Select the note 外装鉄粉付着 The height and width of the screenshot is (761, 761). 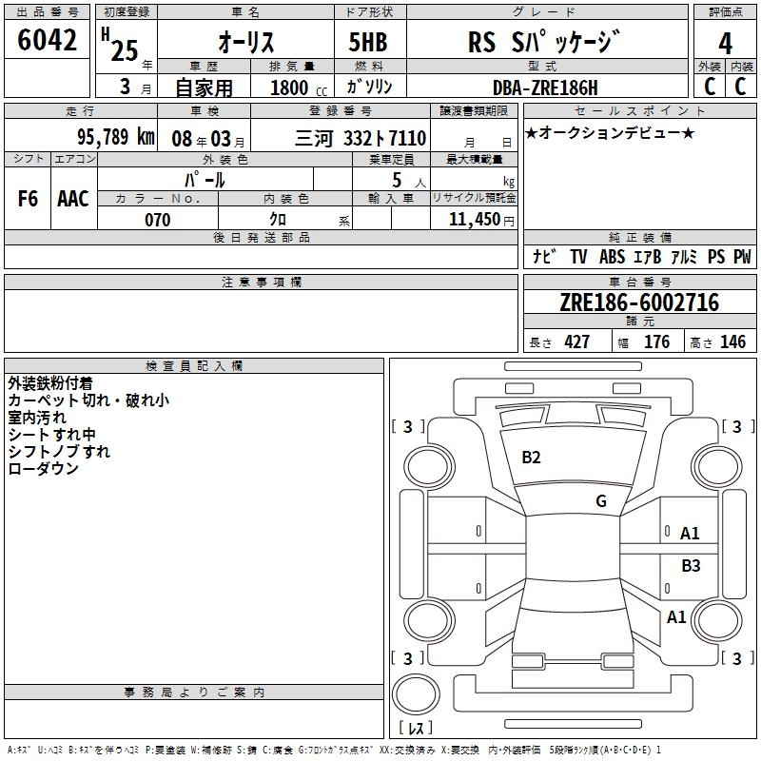point(50,383)
